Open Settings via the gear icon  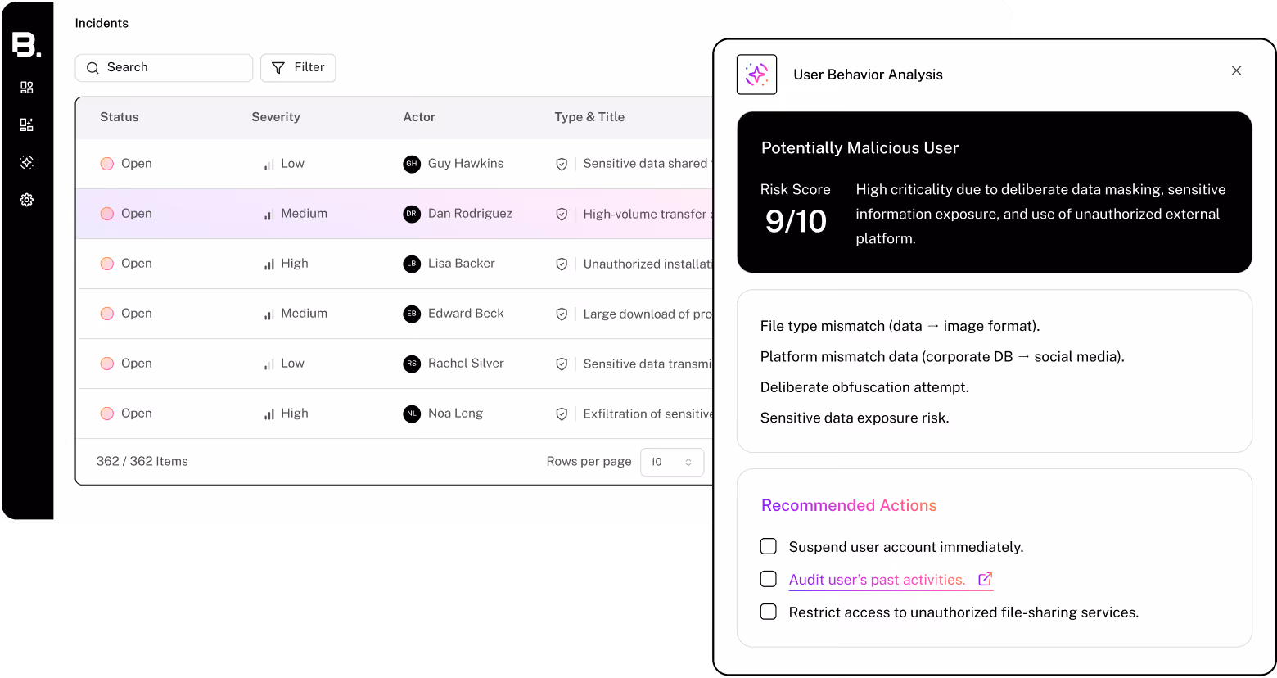[27, 199]
